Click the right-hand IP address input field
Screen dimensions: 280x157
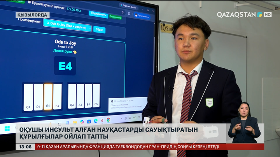click(x=77, y=10)
